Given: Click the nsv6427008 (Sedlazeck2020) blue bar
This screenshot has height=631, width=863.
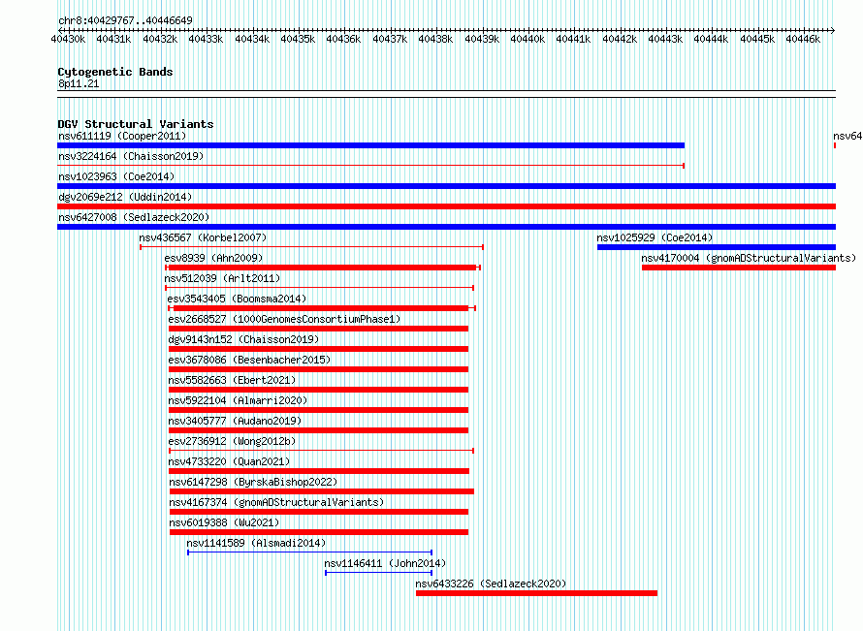Looking at the screenshot, I should pyautogui.click(x=446, y=227).
